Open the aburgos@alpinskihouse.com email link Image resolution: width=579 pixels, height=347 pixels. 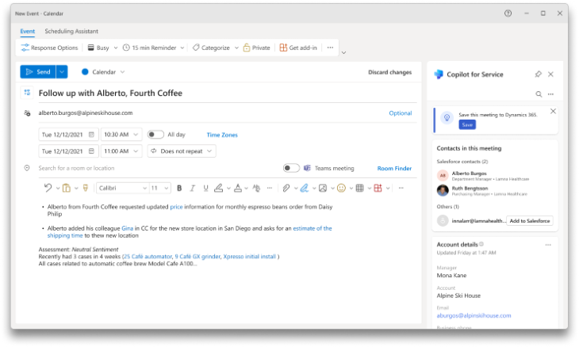click(x=474, y=315)
